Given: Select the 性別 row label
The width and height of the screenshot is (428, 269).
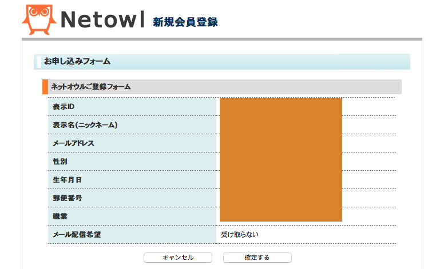Looking at the screenshot, I should coord(60,162).
